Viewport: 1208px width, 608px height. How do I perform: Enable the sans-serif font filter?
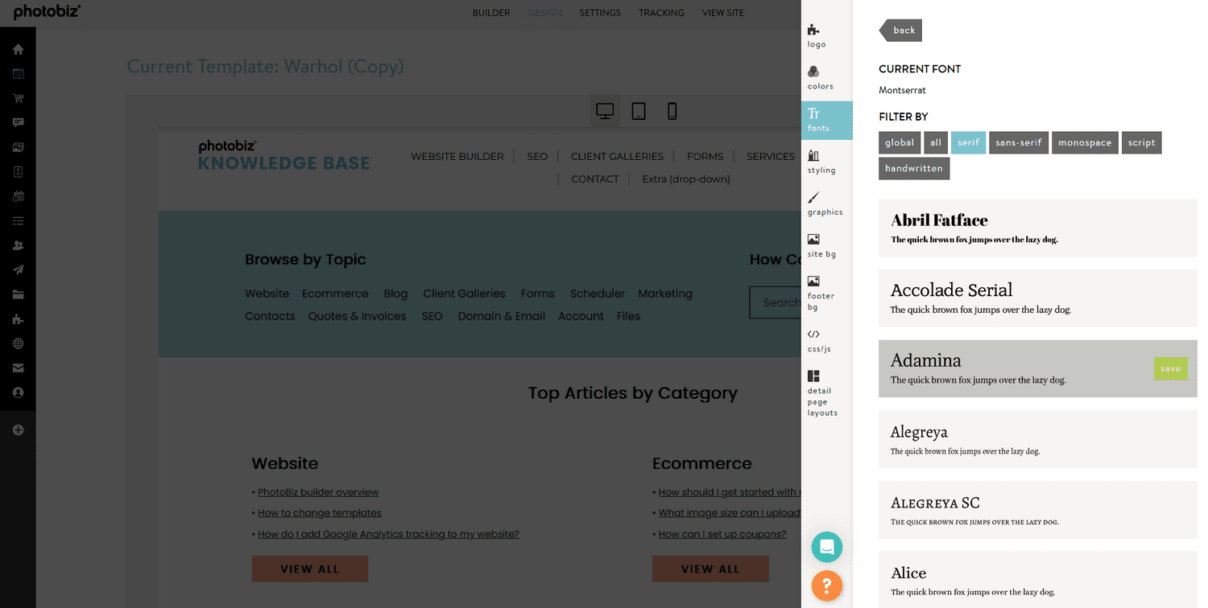pyautogui.click(x=1018, y=142)
